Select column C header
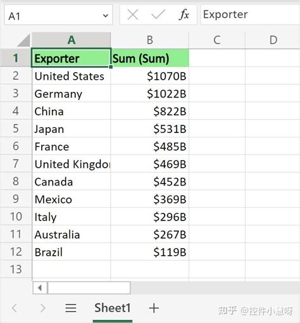300x323 pixels. pos(217,40)
